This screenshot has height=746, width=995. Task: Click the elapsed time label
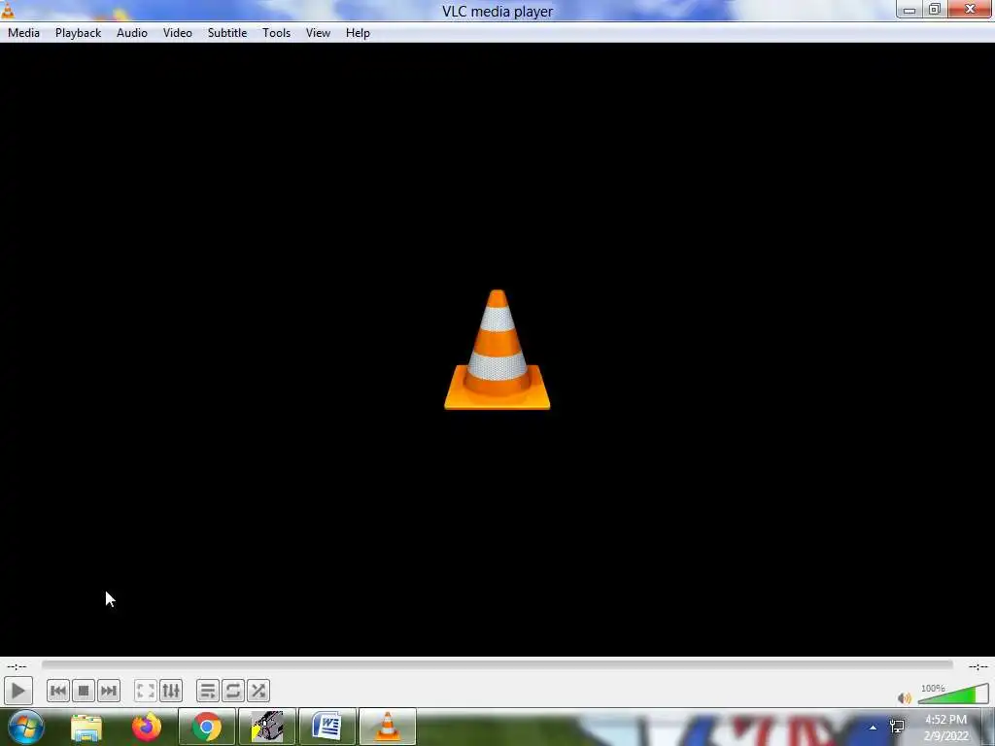[x=17, y=666]
